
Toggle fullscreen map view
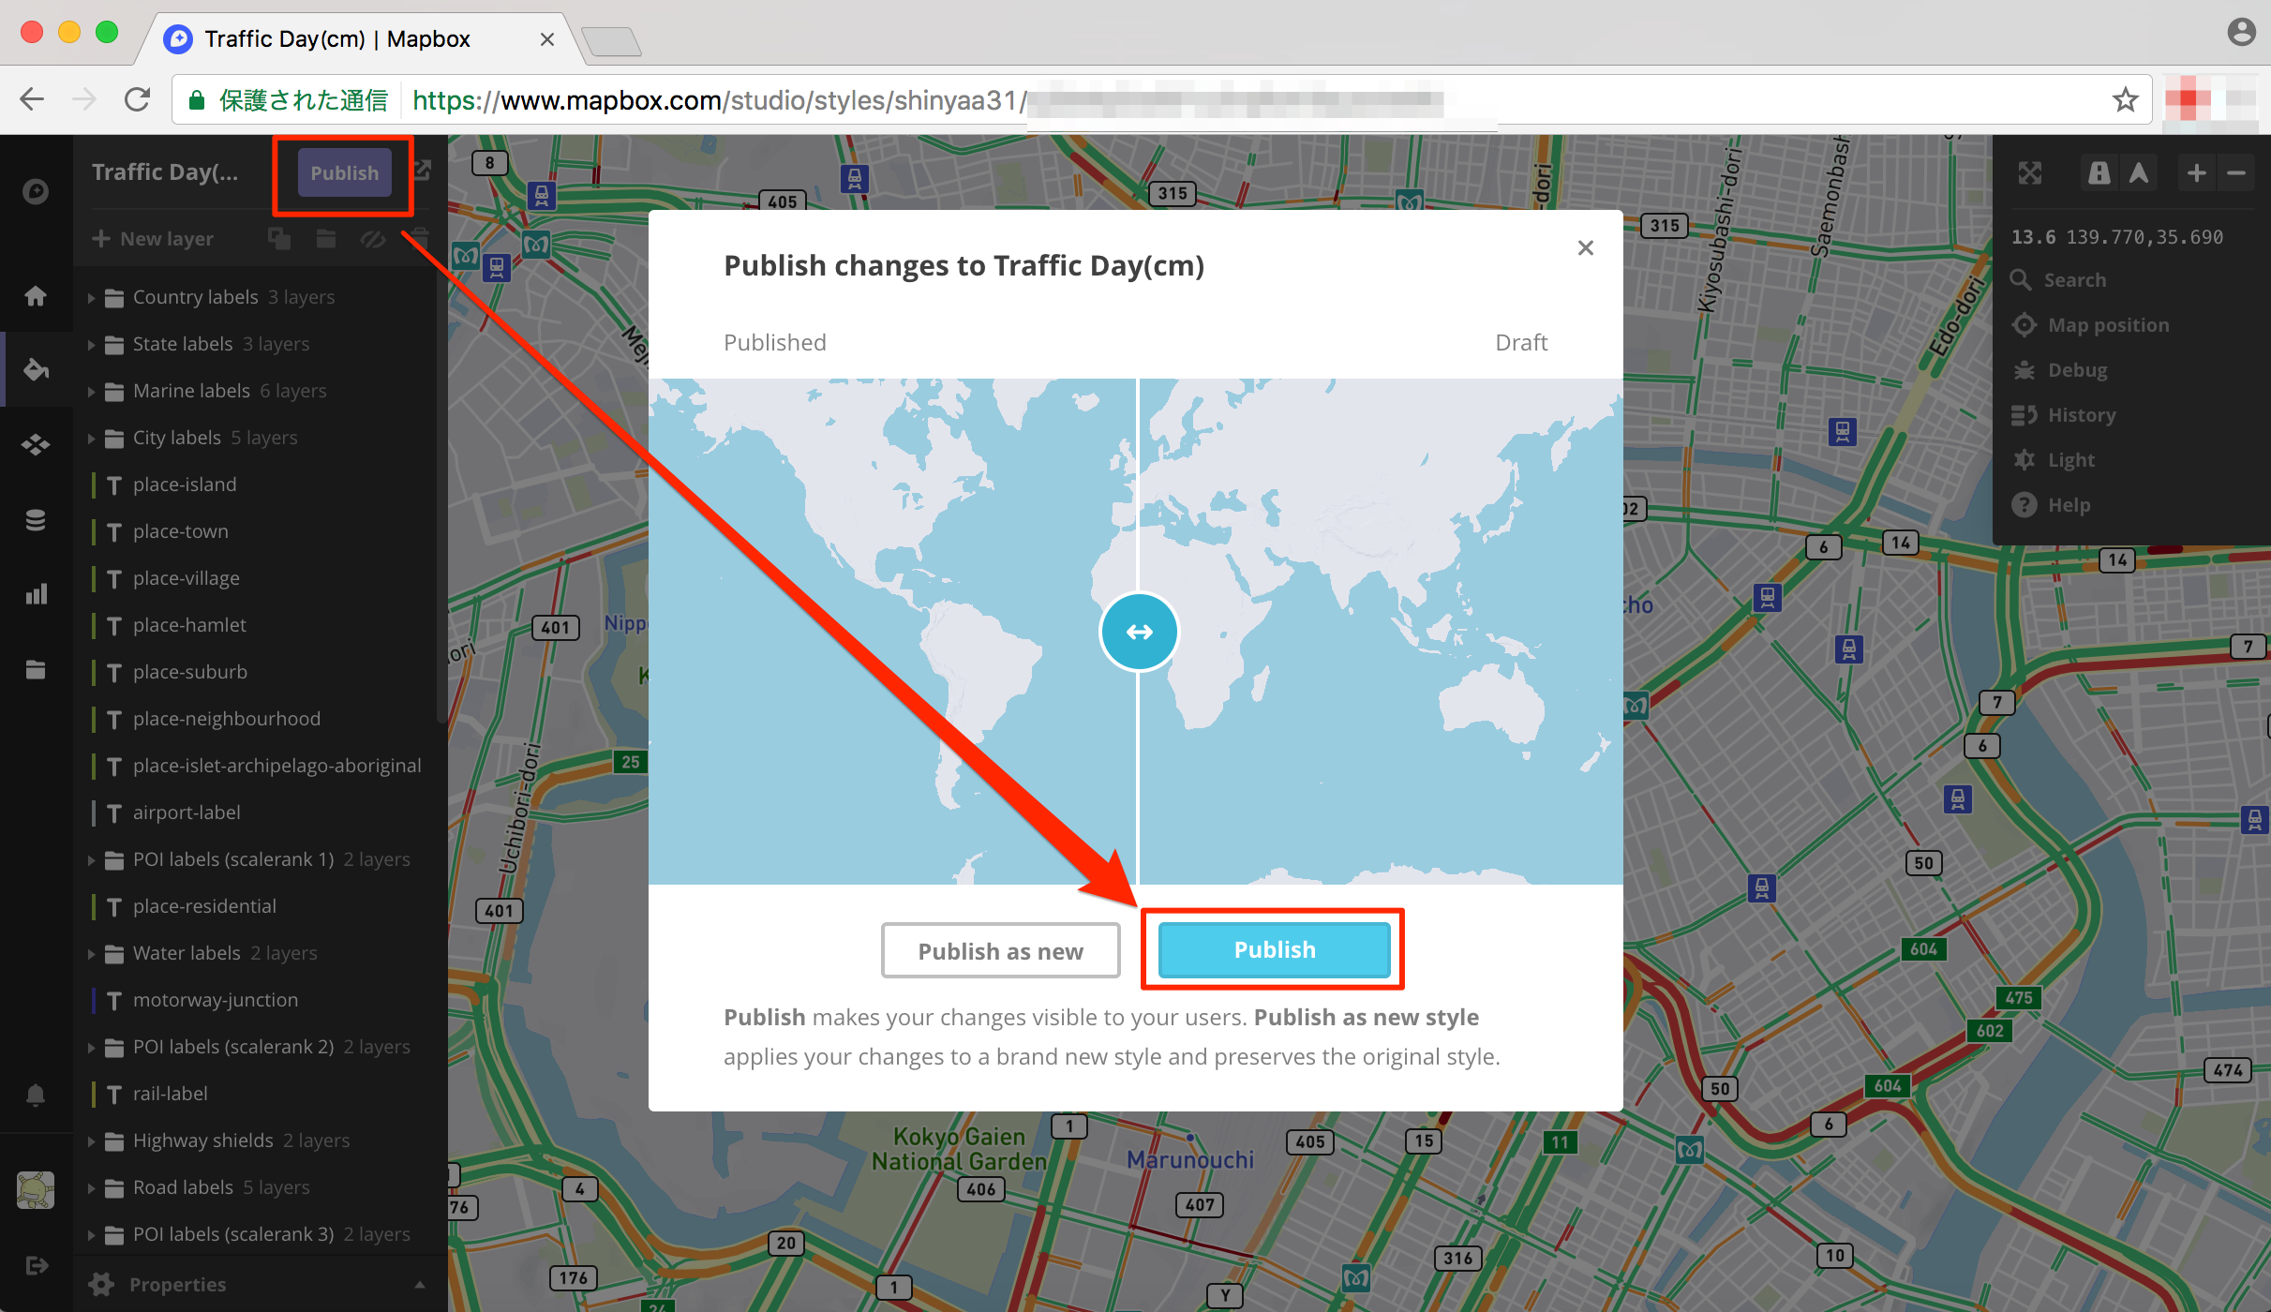(2031, 172)
